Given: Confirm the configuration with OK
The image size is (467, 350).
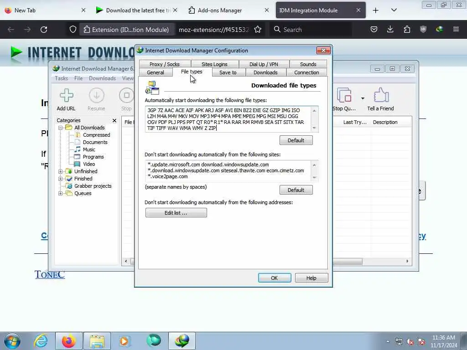Looking at the screenshot, I should click(x=274, y=278).
